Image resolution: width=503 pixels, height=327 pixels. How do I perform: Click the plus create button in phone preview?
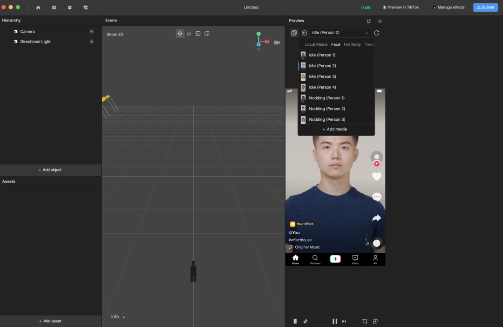click(335, 259)
